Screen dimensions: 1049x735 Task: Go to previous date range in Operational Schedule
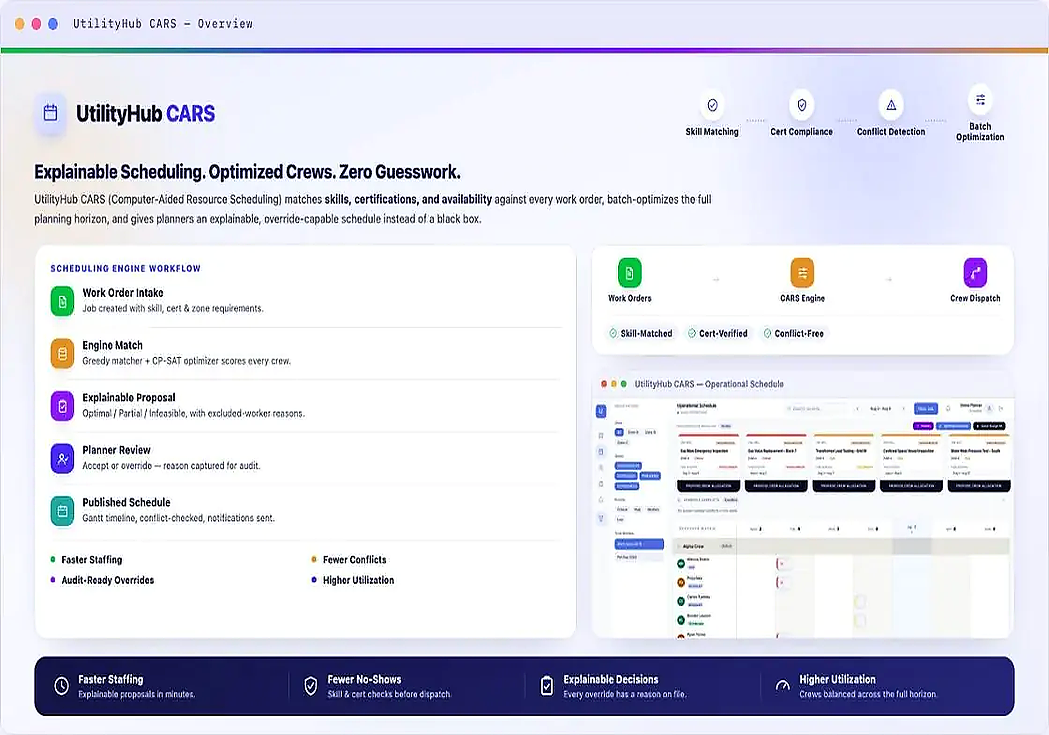pos(857,409)
